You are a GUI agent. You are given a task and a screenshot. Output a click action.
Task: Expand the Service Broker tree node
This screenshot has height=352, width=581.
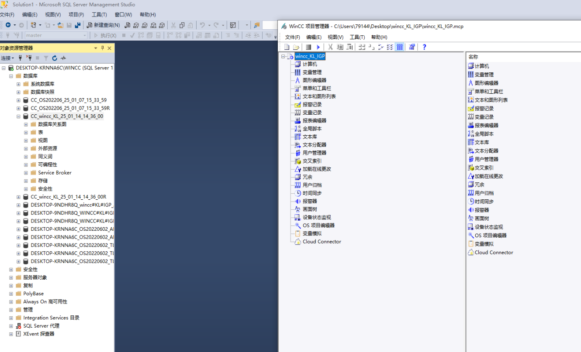point(26,172)
